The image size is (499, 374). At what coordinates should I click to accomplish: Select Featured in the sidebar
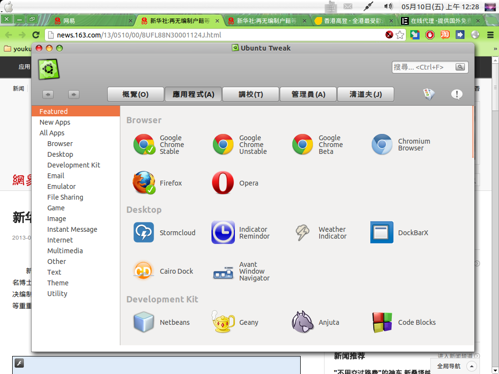tap(76, 112)
